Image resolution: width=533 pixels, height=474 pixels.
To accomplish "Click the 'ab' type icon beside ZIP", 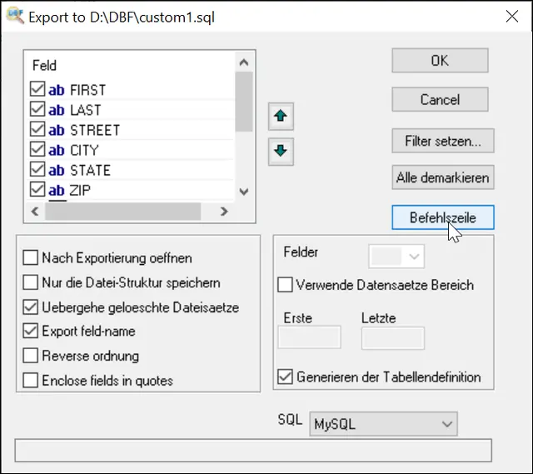I will click(x=57, y=191).
